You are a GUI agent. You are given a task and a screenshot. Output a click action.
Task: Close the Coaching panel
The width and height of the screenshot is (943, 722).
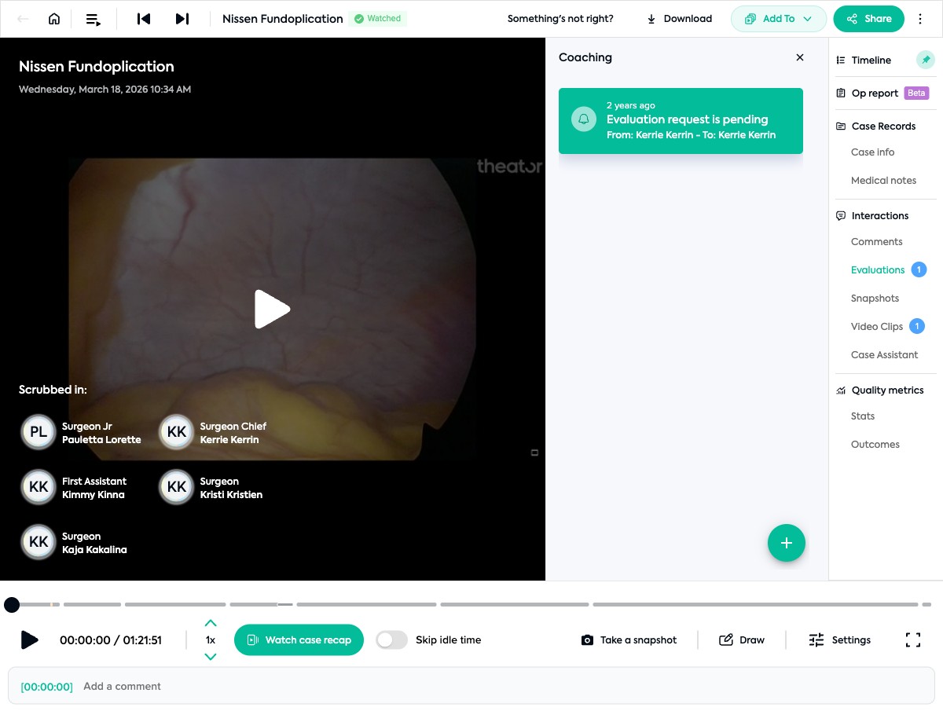800,57
